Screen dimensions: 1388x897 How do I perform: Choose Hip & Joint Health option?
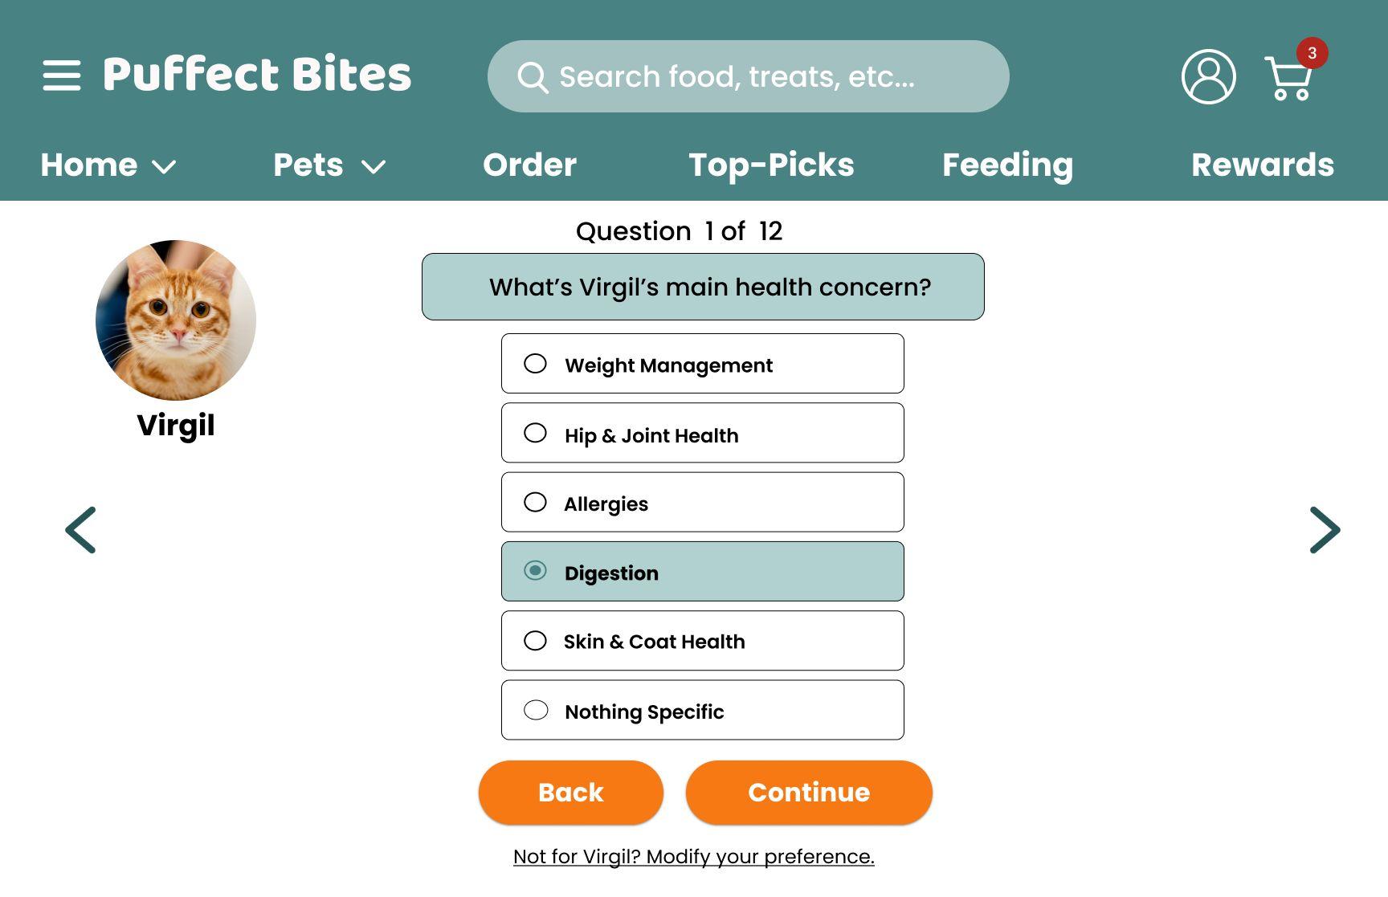tap(703, 433)
